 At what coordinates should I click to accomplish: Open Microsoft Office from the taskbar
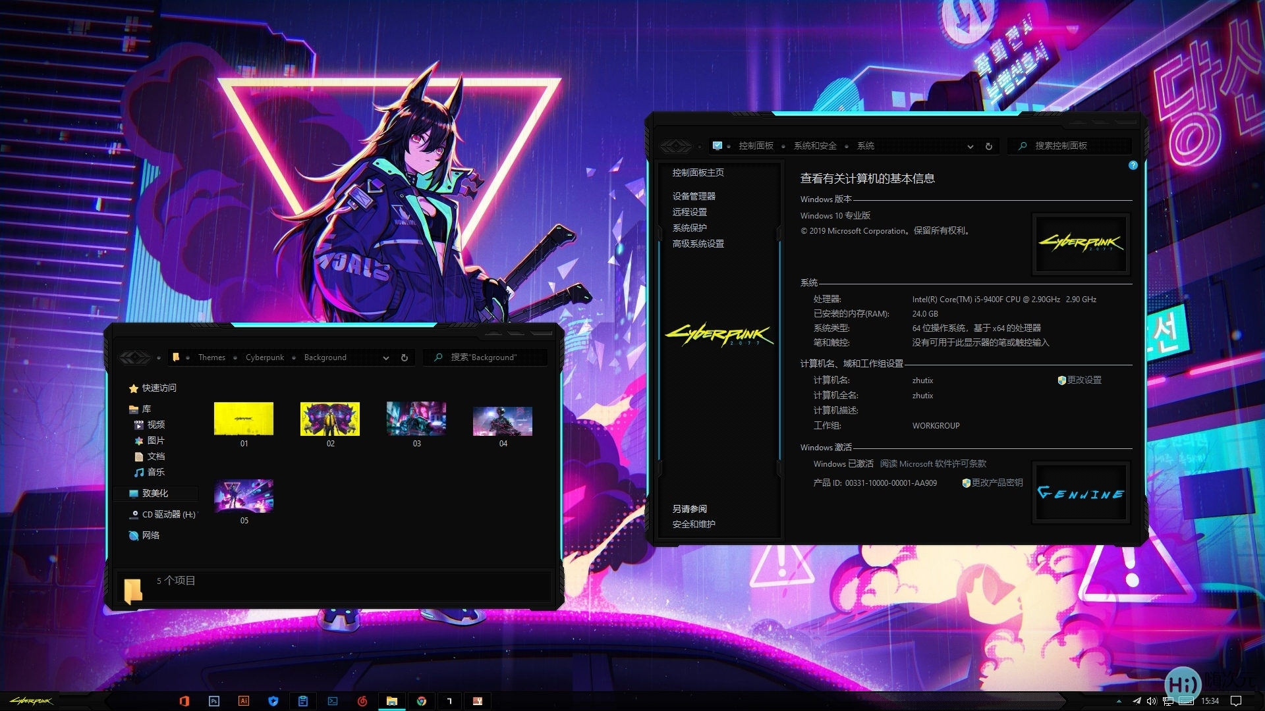185,701
